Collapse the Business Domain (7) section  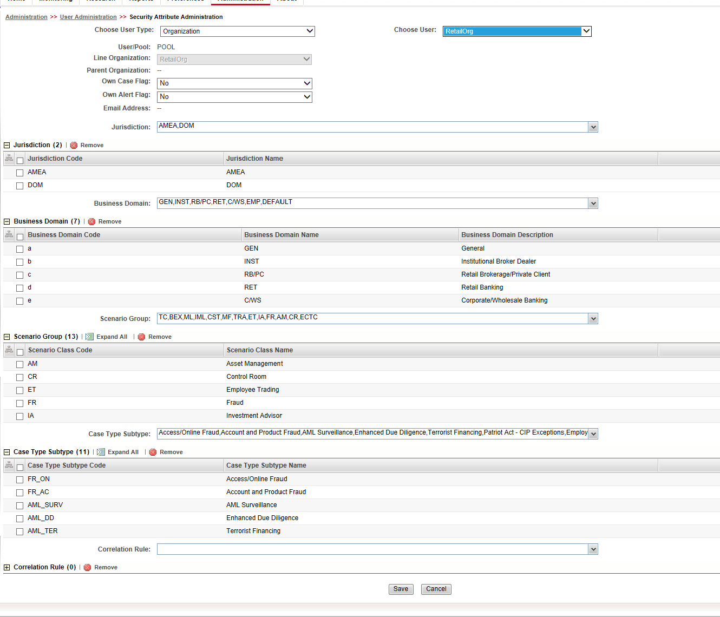7,221
